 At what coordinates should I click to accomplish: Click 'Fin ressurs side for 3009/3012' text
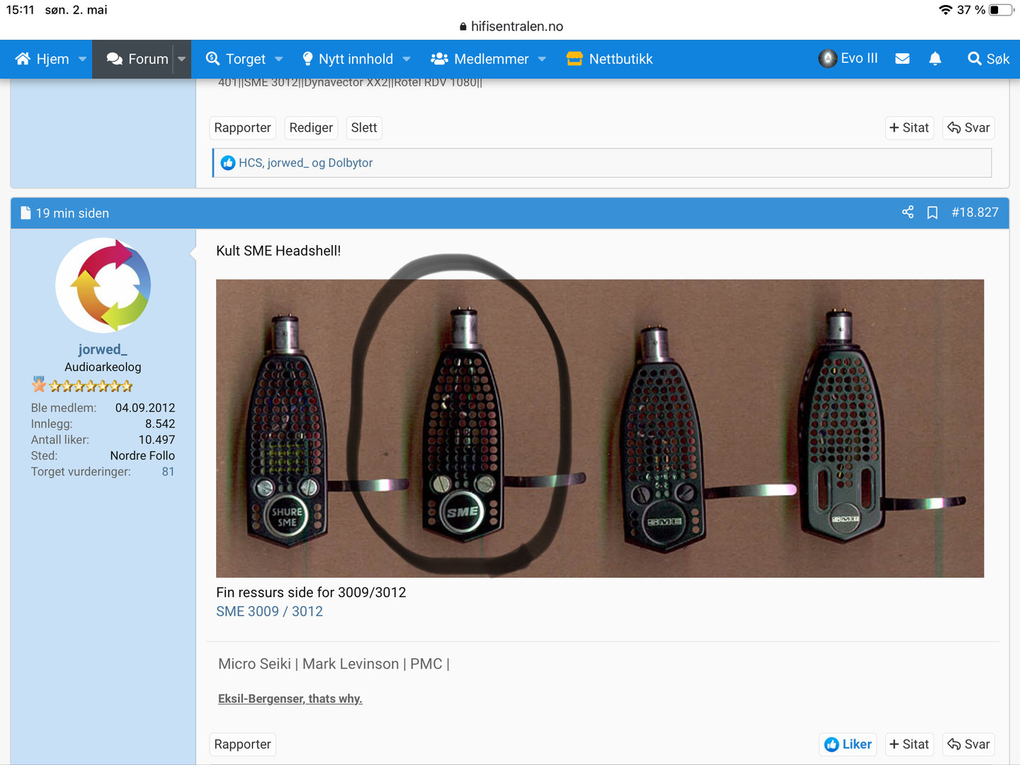311,592
